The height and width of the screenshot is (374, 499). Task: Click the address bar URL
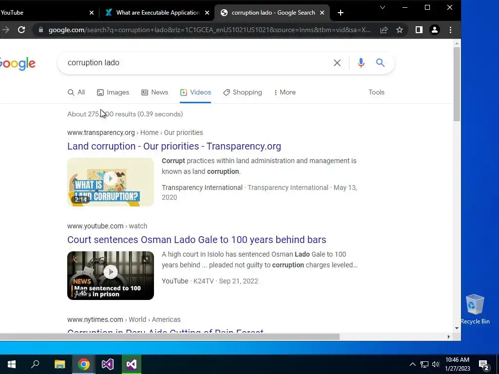[x=210, y=30]
